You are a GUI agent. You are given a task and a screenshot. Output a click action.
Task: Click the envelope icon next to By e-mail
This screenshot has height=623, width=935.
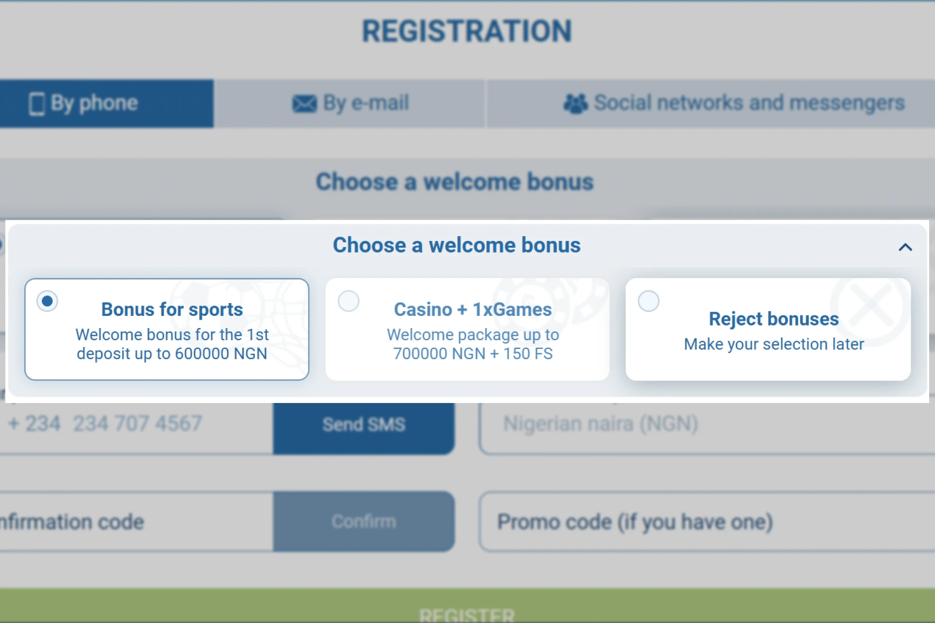303,103
